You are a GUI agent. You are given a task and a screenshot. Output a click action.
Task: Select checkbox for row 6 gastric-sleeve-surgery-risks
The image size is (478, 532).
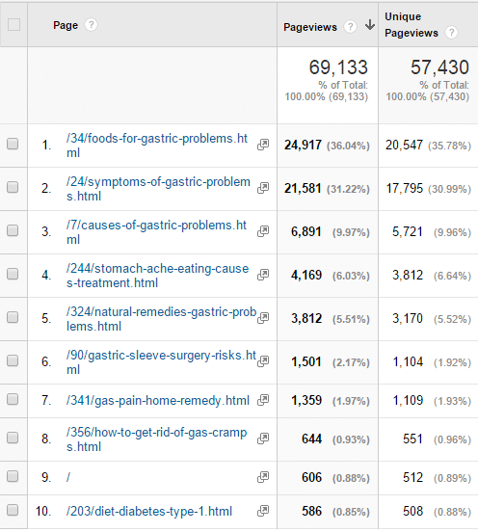(13, 360)
